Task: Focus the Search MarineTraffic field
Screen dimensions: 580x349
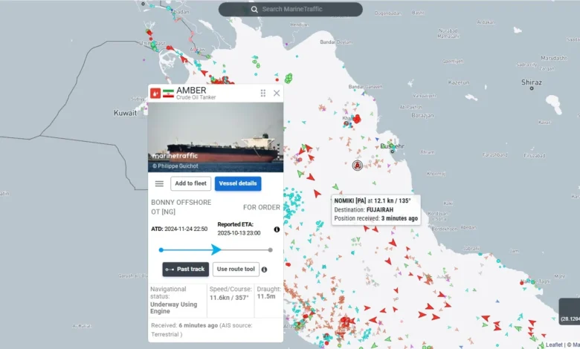Action: 297,10
